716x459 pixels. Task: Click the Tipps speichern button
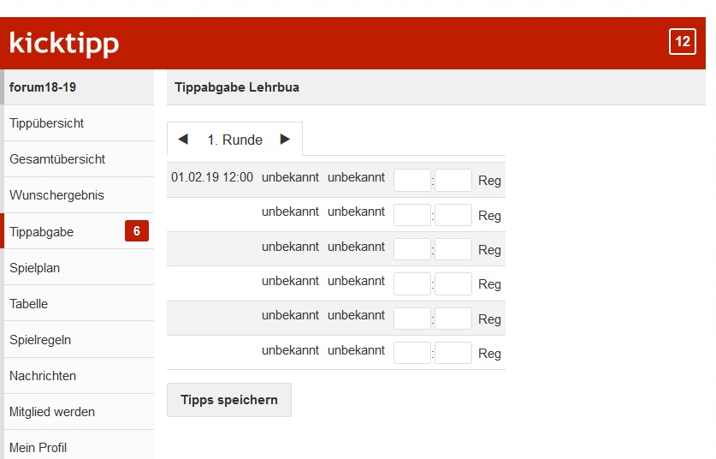[228, 400]
